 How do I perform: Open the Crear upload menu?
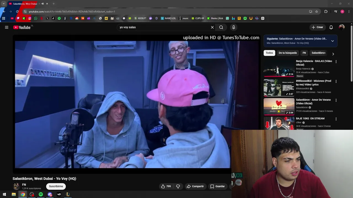point(317,27)
